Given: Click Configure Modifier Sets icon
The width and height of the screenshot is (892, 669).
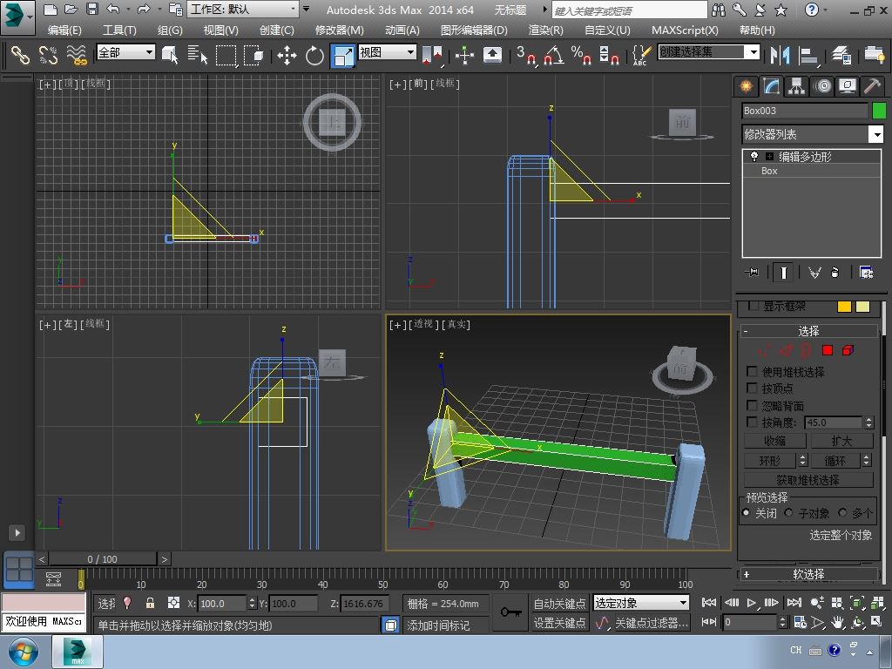Looking at the screenshot, I should [x=867, y=273].
